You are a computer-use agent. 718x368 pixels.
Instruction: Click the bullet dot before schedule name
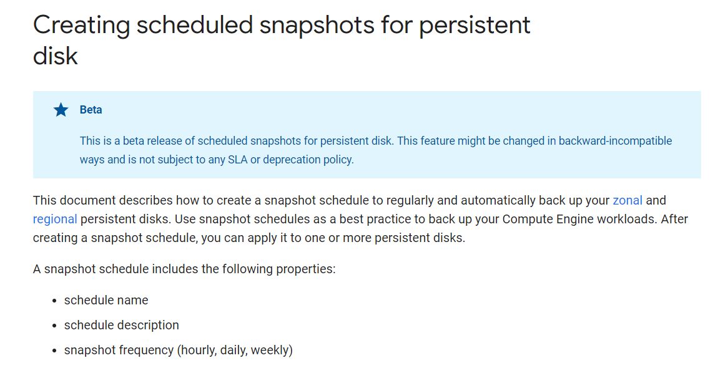(54, 301)
